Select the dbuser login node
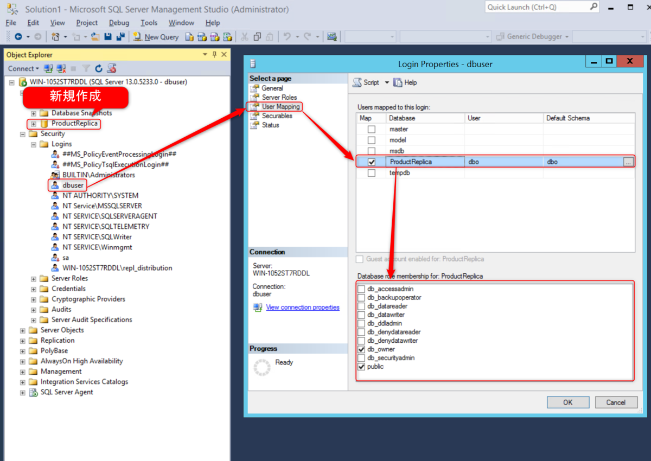 point(73,185)
